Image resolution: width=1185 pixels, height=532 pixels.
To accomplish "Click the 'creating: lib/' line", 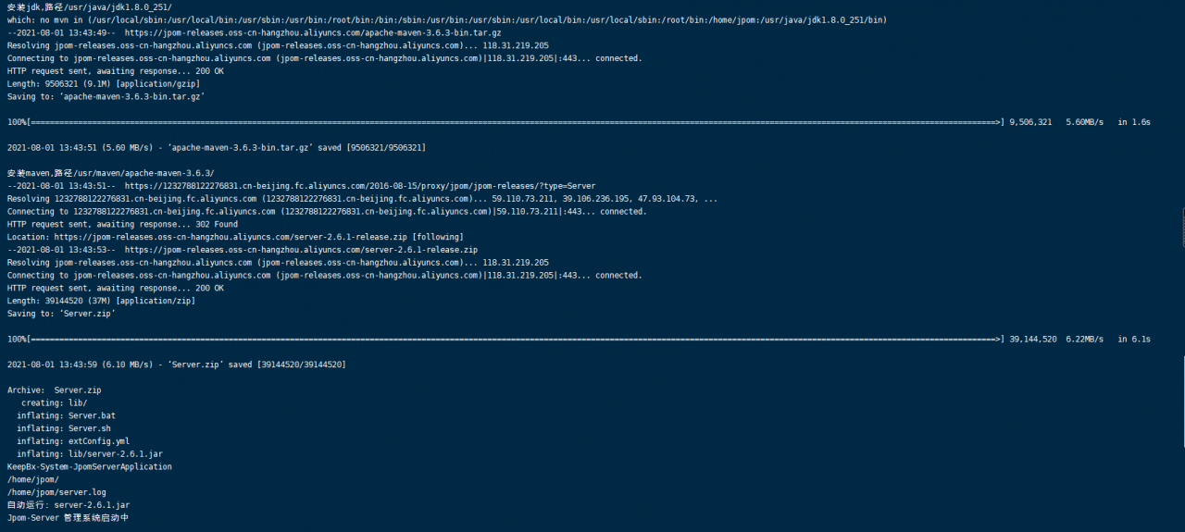I will pos(55,403).
